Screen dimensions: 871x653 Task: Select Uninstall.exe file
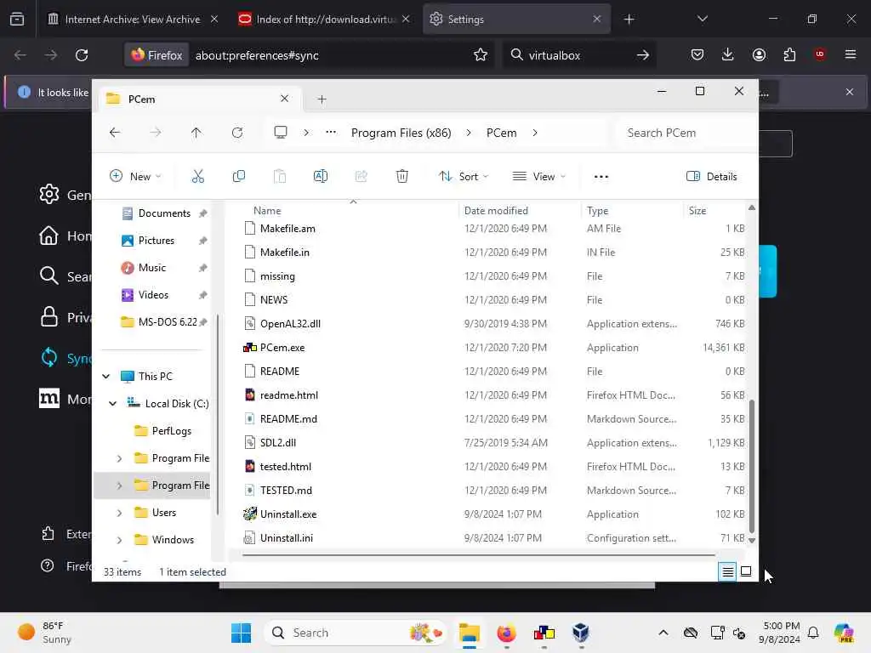click(288, 514)
